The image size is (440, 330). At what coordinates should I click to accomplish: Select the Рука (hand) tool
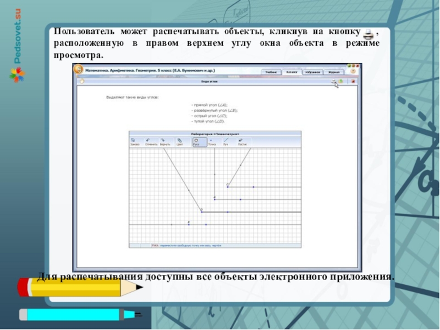196,142
